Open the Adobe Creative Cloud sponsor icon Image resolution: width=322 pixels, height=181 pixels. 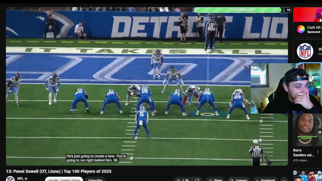301,29
